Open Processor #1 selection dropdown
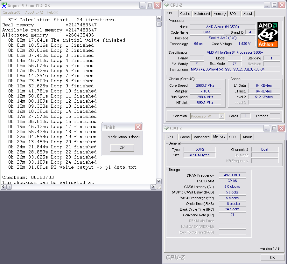 pyautogui.click(x=221, y=116)
